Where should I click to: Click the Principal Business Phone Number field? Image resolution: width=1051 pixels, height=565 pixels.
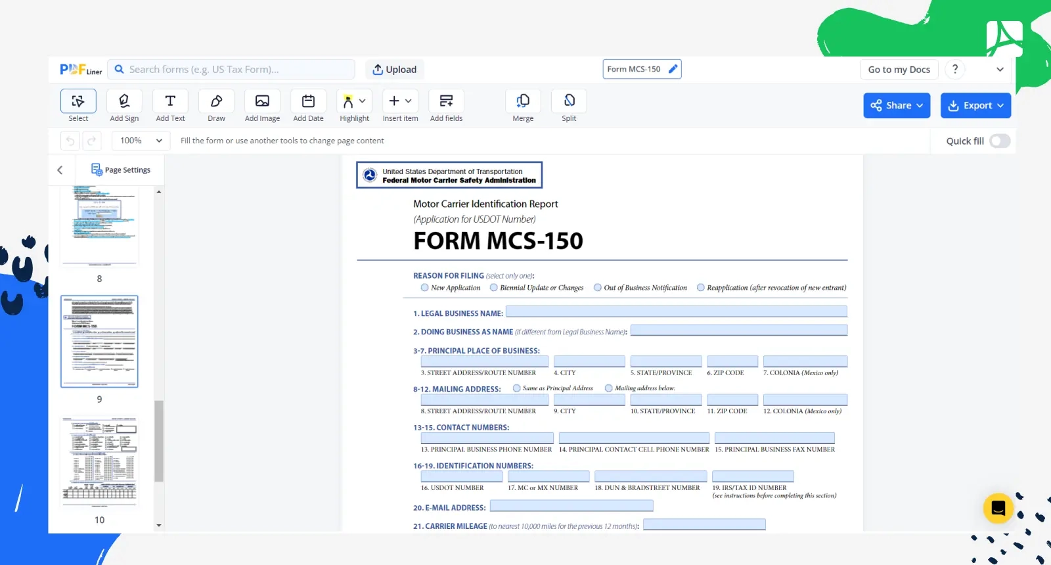click(x=487, y=438)
